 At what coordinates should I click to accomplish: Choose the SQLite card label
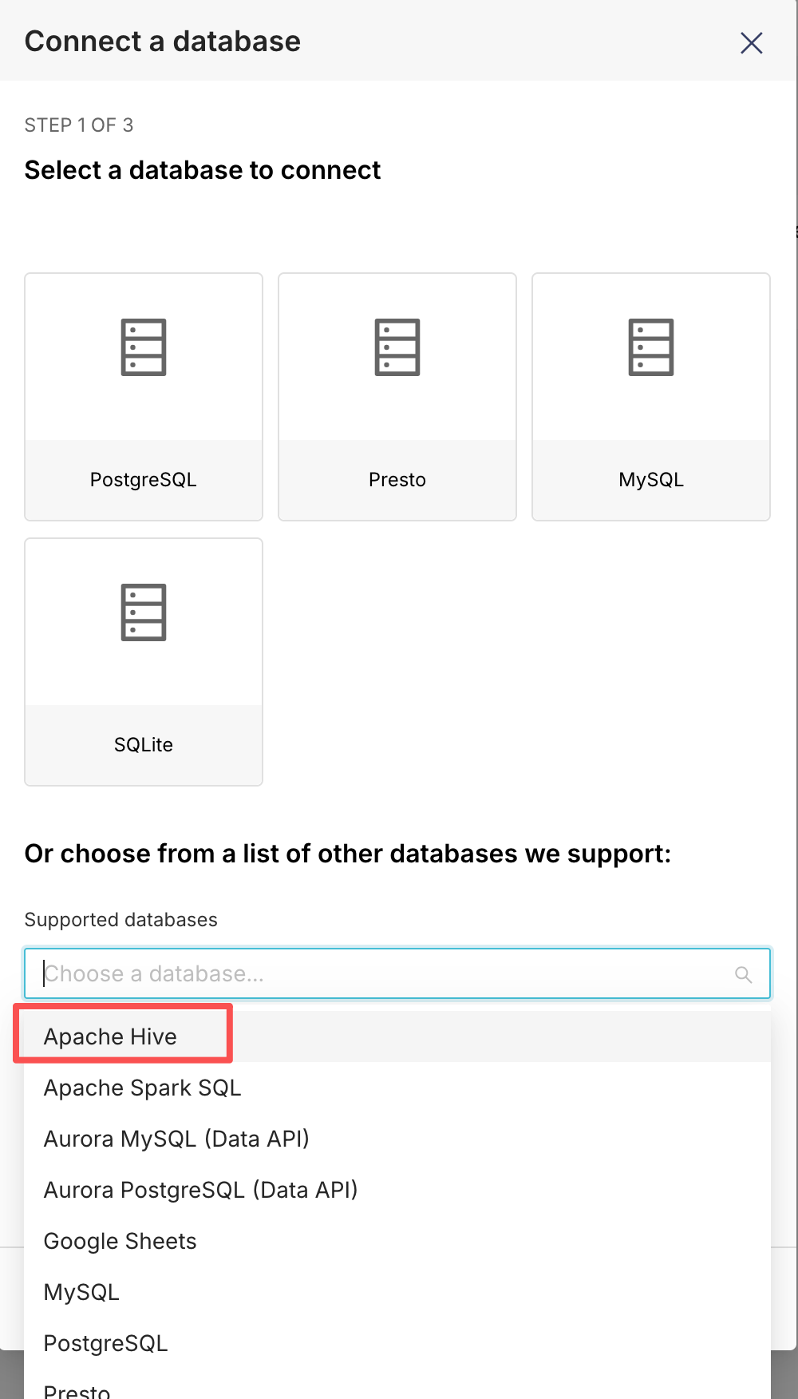tap(144, 745)
